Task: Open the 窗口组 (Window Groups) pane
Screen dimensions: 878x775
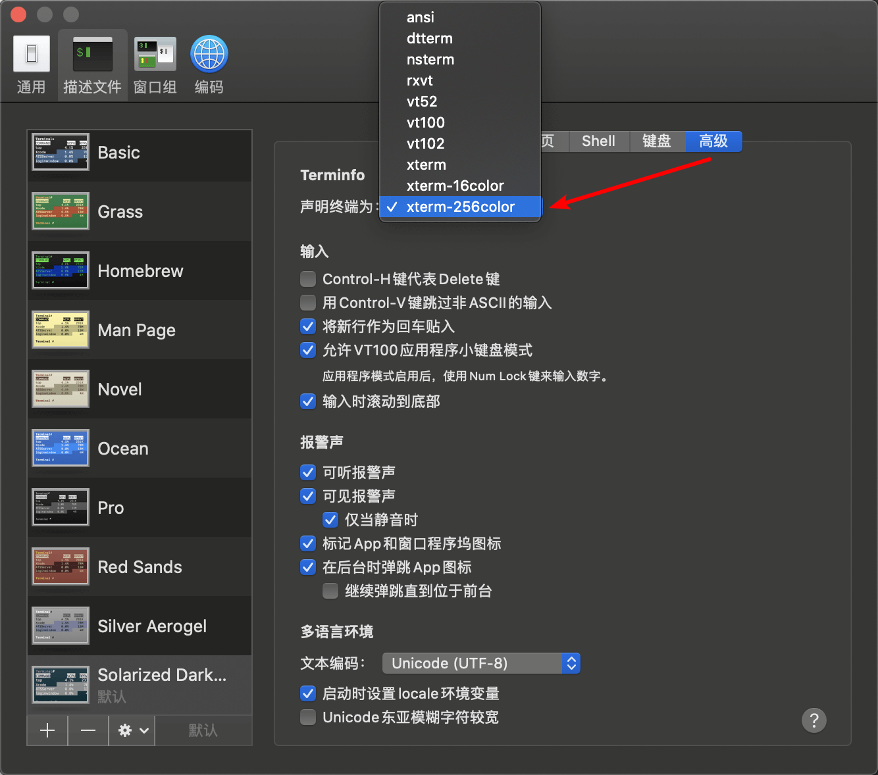Action: [x=155, y=65]
